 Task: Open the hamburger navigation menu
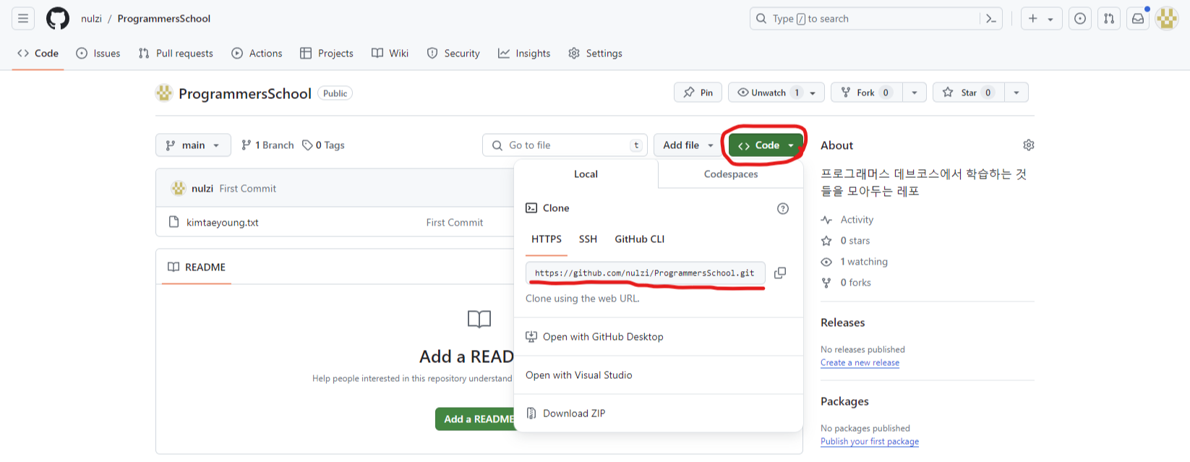(23, 19)
